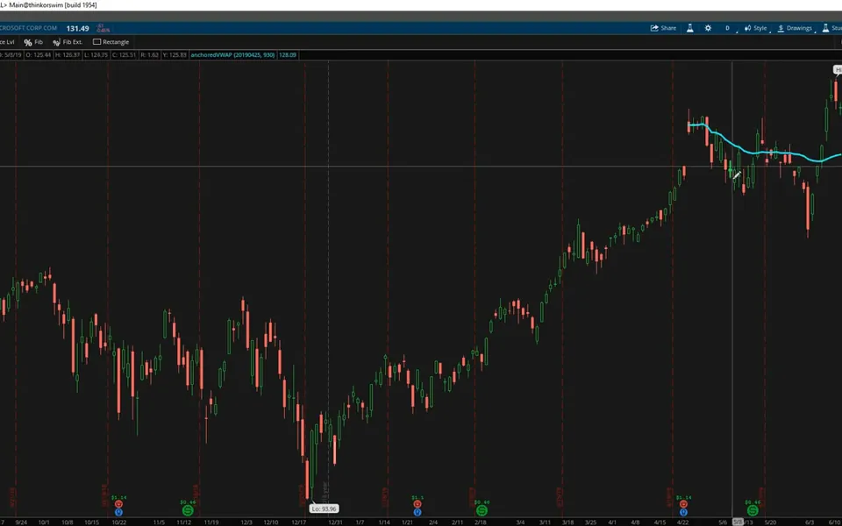Click green dividend icon near 11/12

(187, 510)
